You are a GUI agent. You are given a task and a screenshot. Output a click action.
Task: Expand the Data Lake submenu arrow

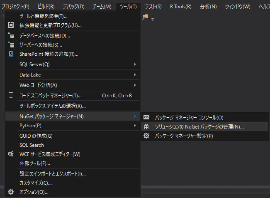[135, 74]
